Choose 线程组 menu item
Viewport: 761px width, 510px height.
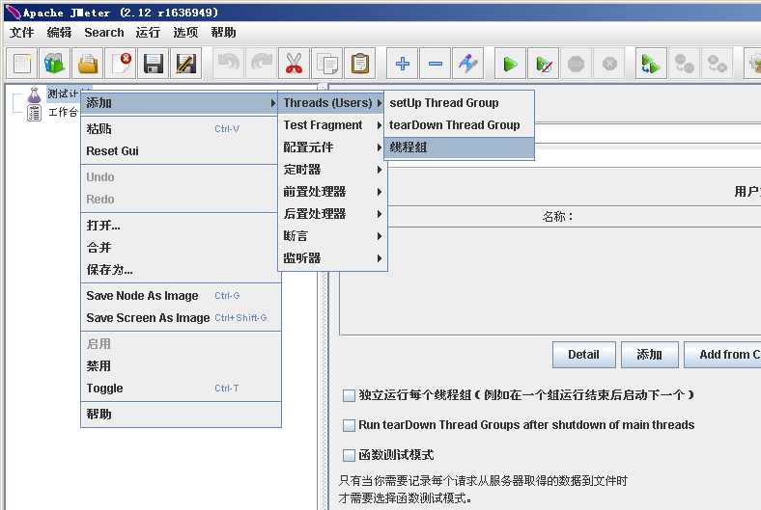point(459,148)
